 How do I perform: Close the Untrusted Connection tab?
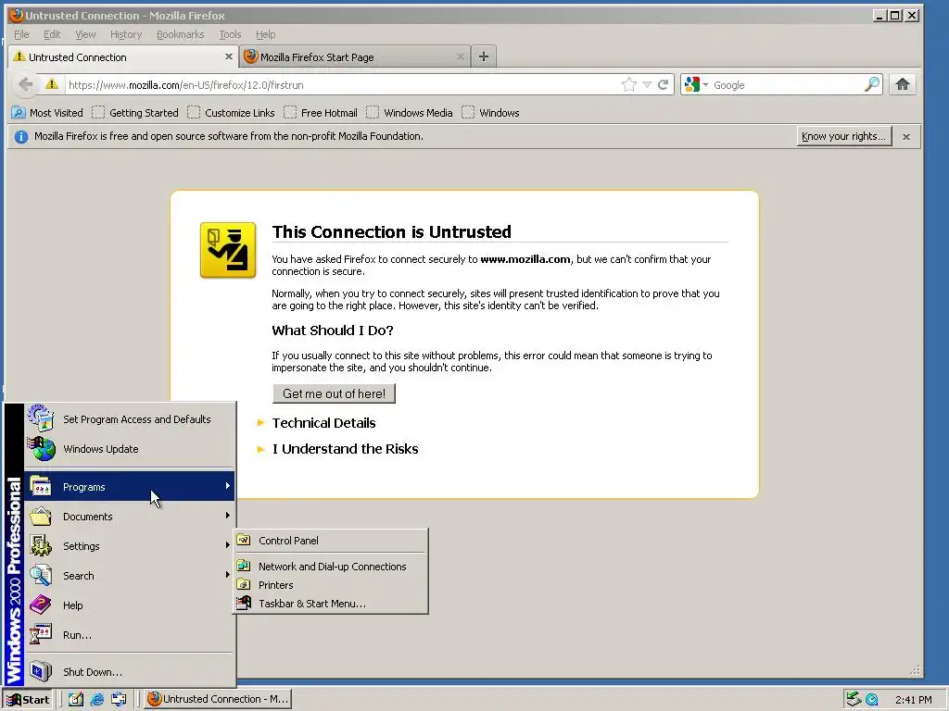228,56
